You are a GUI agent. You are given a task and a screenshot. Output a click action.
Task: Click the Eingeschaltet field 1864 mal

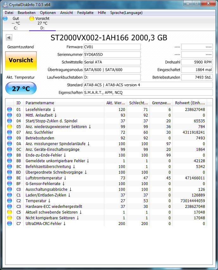pos(197,70)
